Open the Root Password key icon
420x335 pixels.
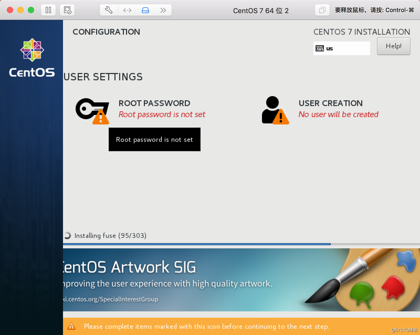[92, 111]
